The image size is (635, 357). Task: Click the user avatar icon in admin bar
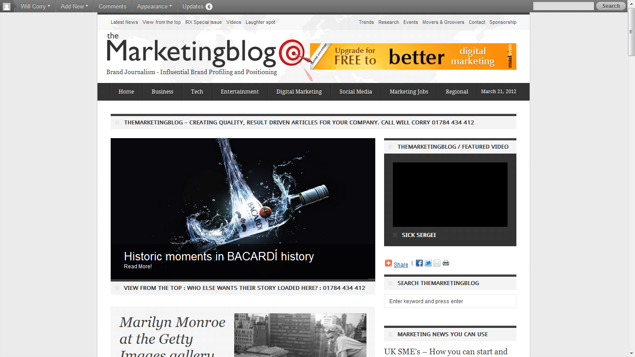pyautogui.click(x=7, y=6)
